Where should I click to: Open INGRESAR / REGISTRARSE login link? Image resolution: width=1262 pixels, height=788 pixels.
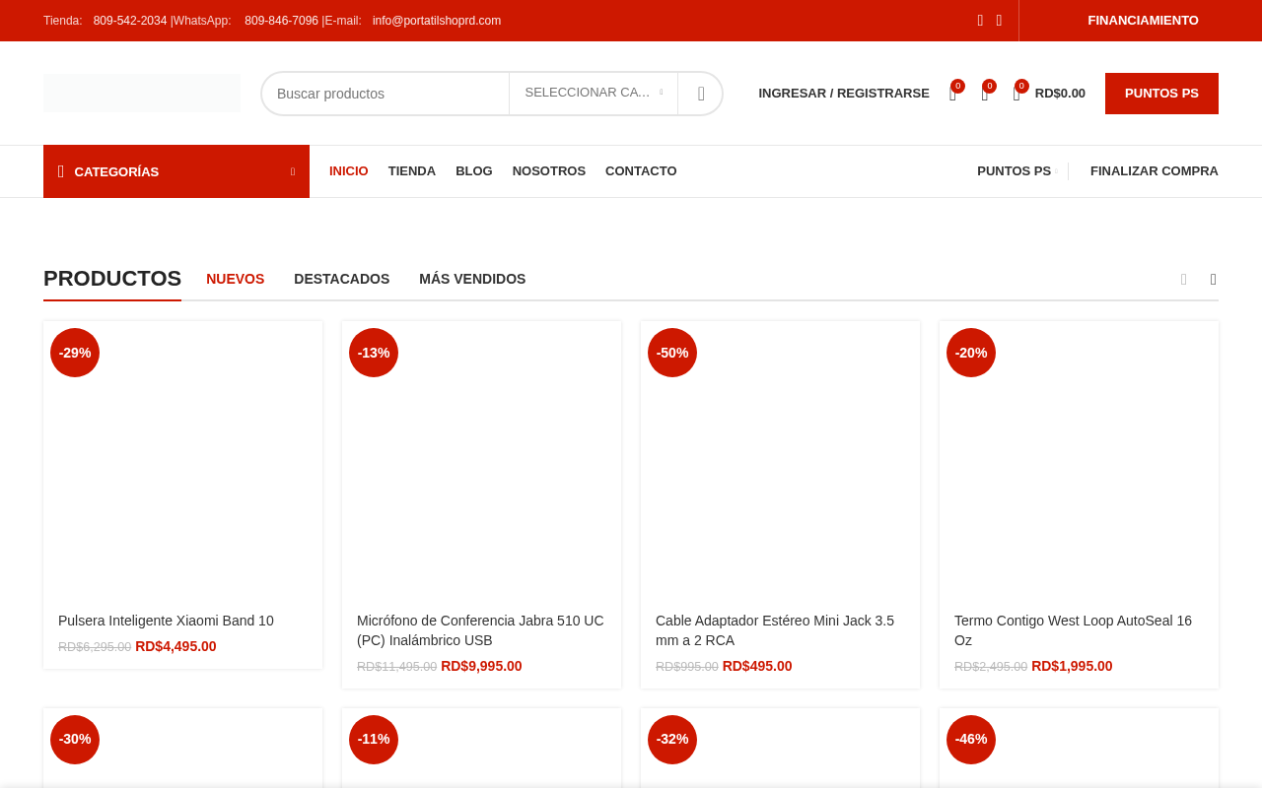844,94
